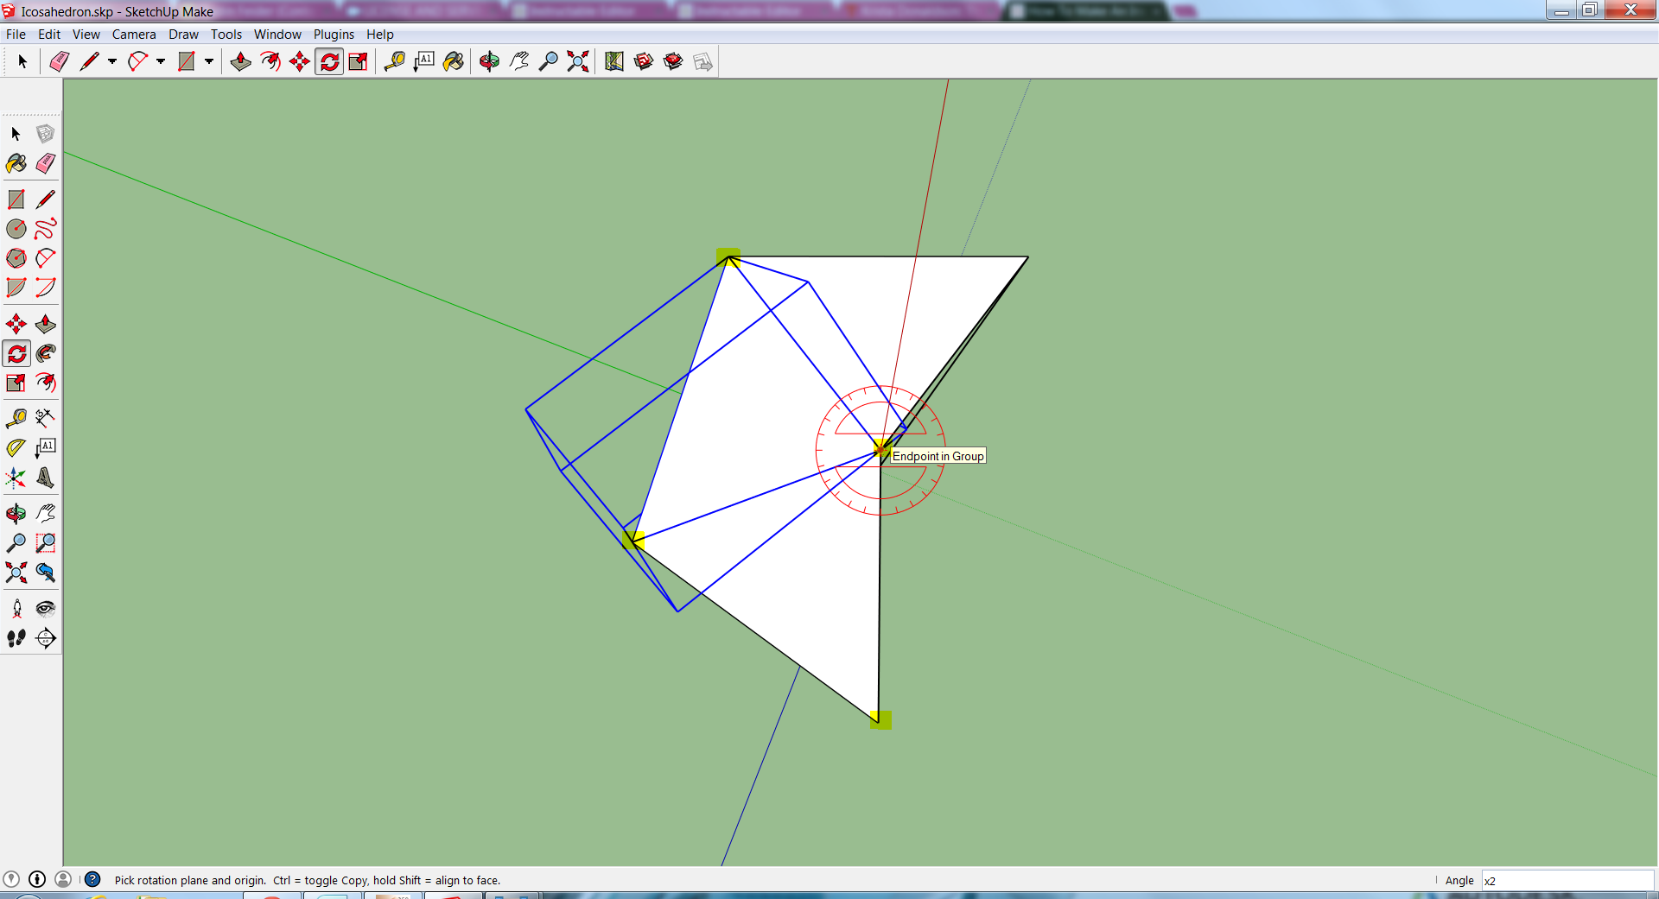Screen dimensions: 1659x899
Task: Open the Instructor question-mark icon
Action: (x=92, y=879)
